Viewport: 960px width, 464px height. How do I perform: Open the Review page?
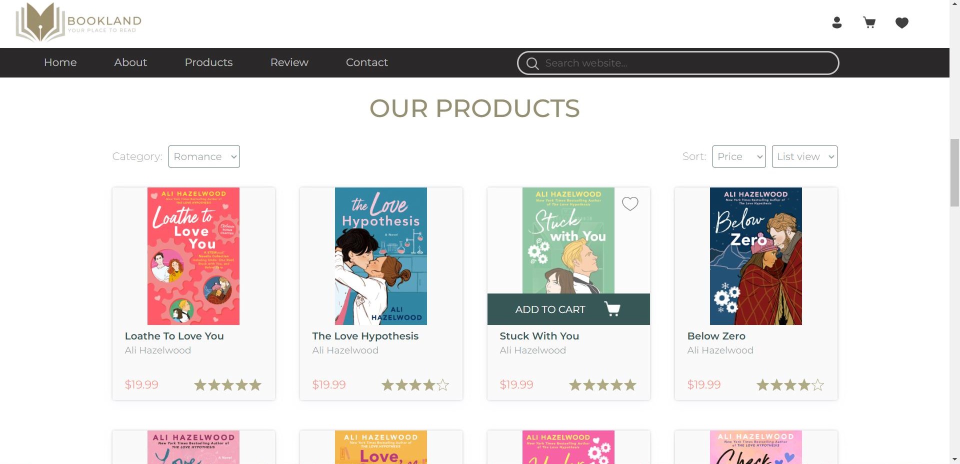click(289, 62)
